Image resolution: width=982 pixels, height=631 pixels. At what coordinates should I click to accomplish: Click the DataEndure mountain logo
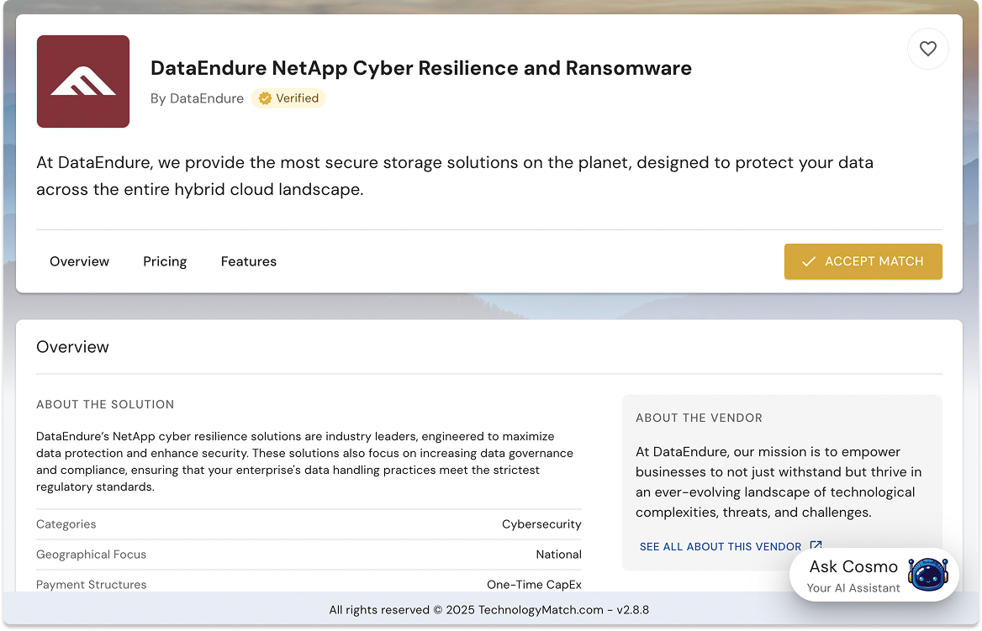pyautogui.click(x=83, y=82)
